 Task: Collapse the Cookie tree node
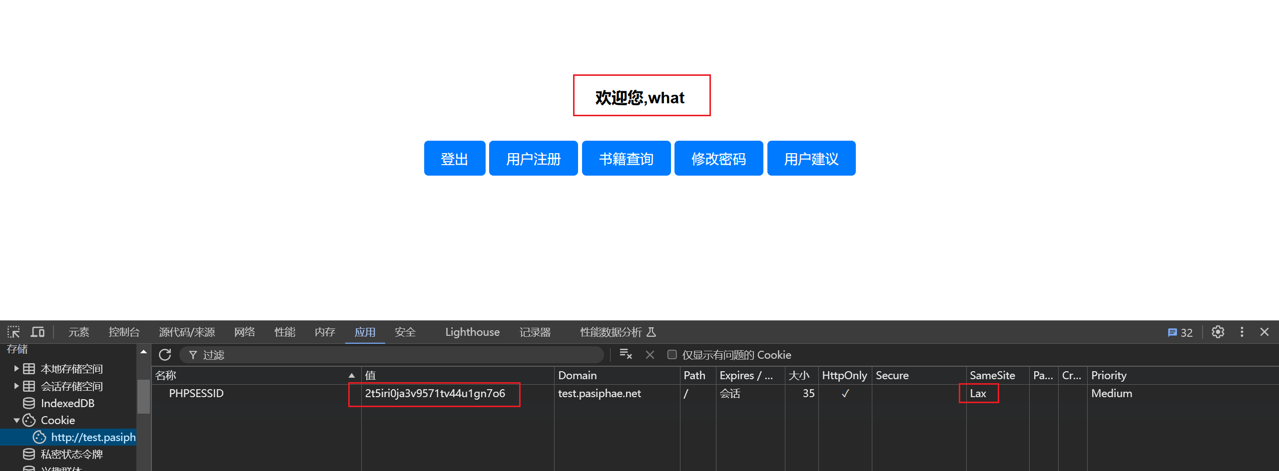tap(16, 420)
